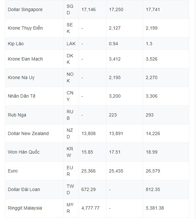The image size is (196, 219).
Task: Click the Dollar New Zealand row name
Action: tap(28, 133)
